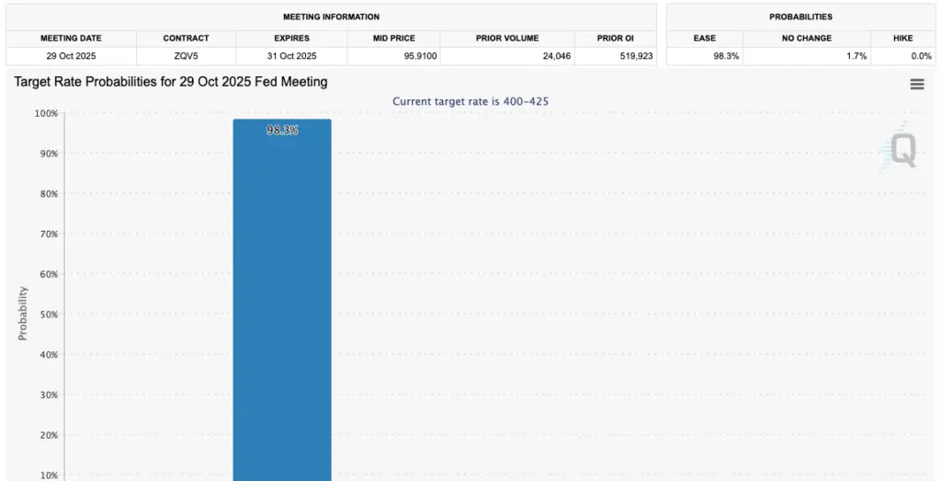Select the 98.3% bar data label
The height and width of the screenshot is (481, 941).
click(x=282, y=130)
